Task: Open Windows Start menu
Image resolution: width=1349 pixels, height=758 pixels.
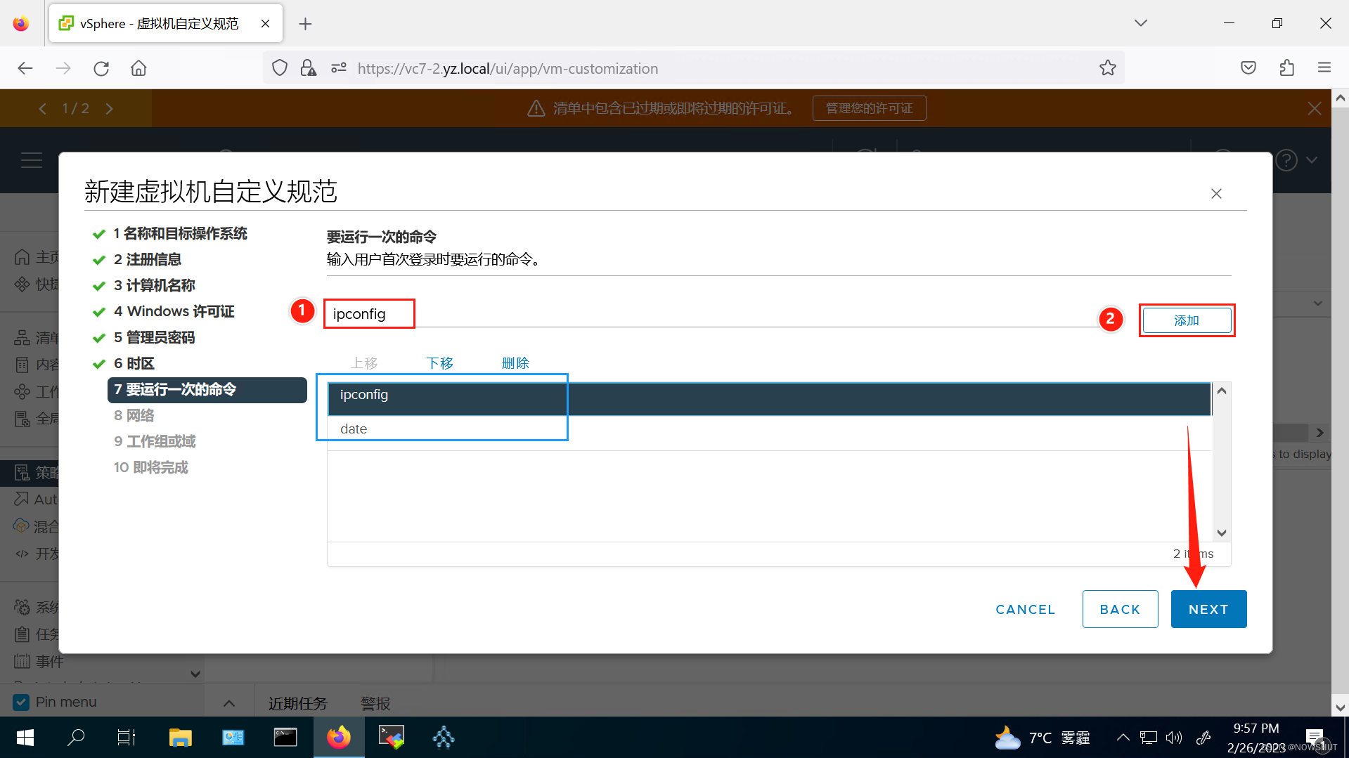Action: coord(25,738)
